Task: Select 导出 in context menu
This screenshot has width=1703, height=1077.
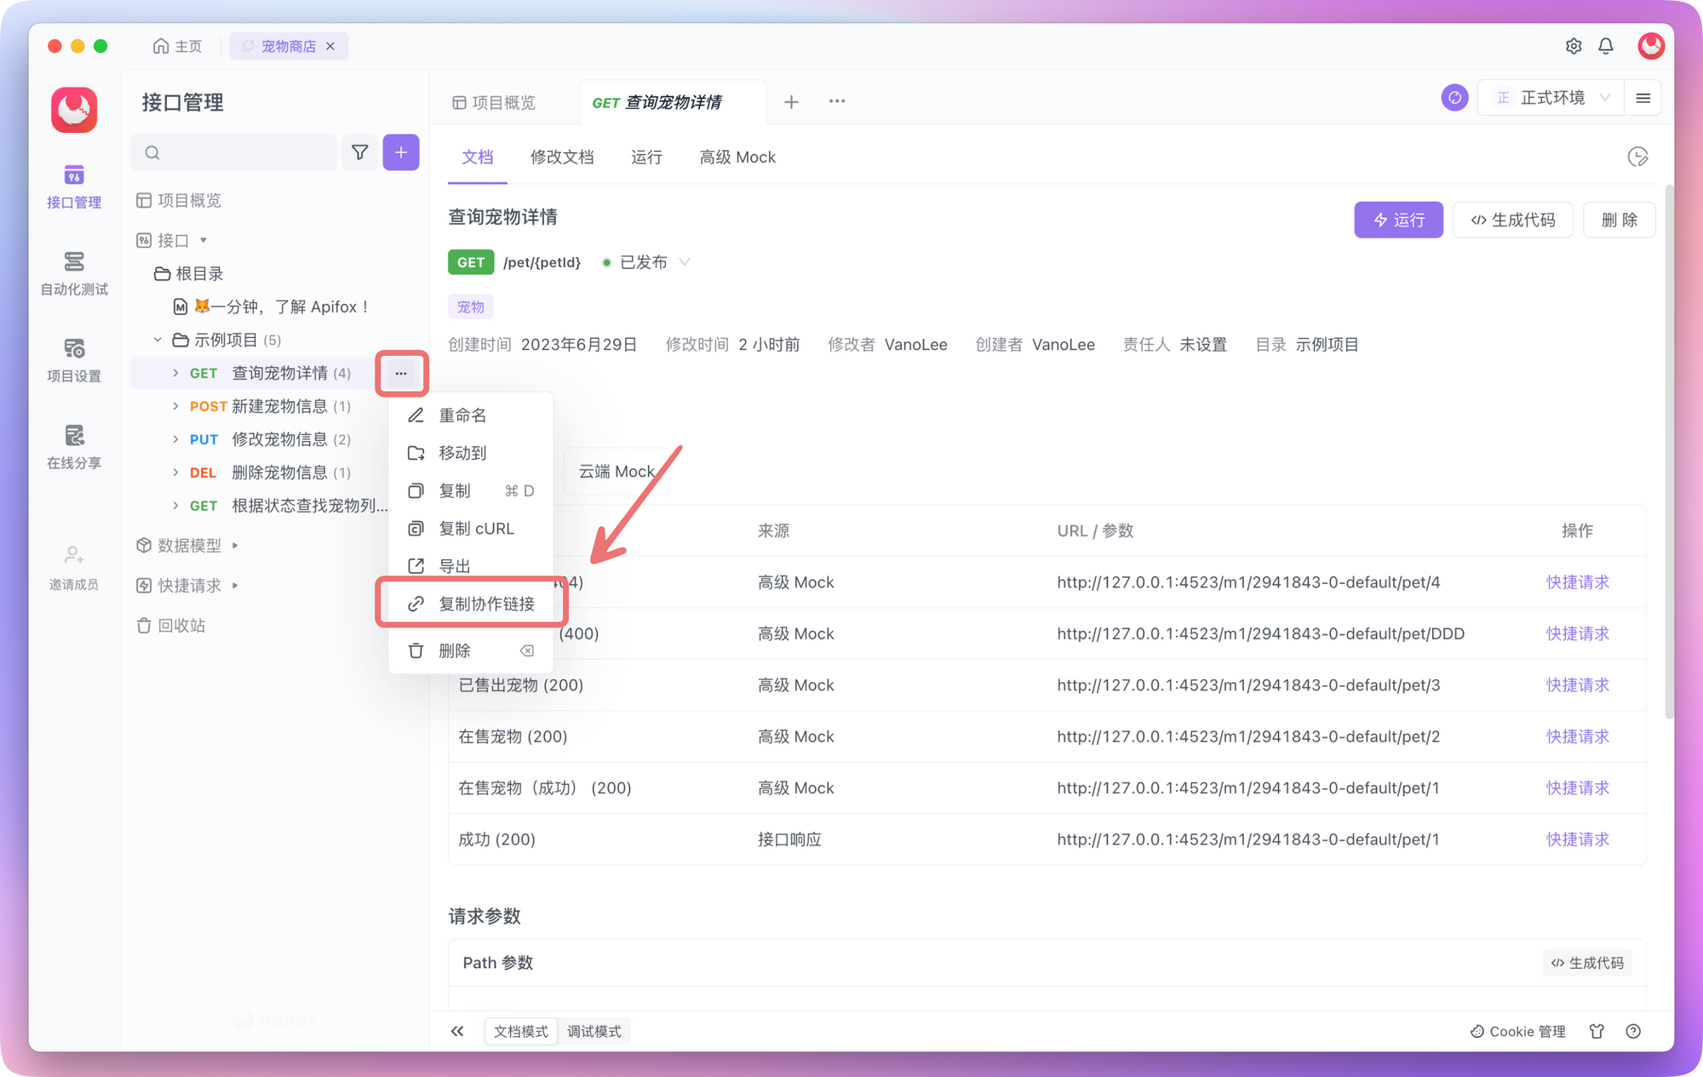Action: (x=471, y=566)
